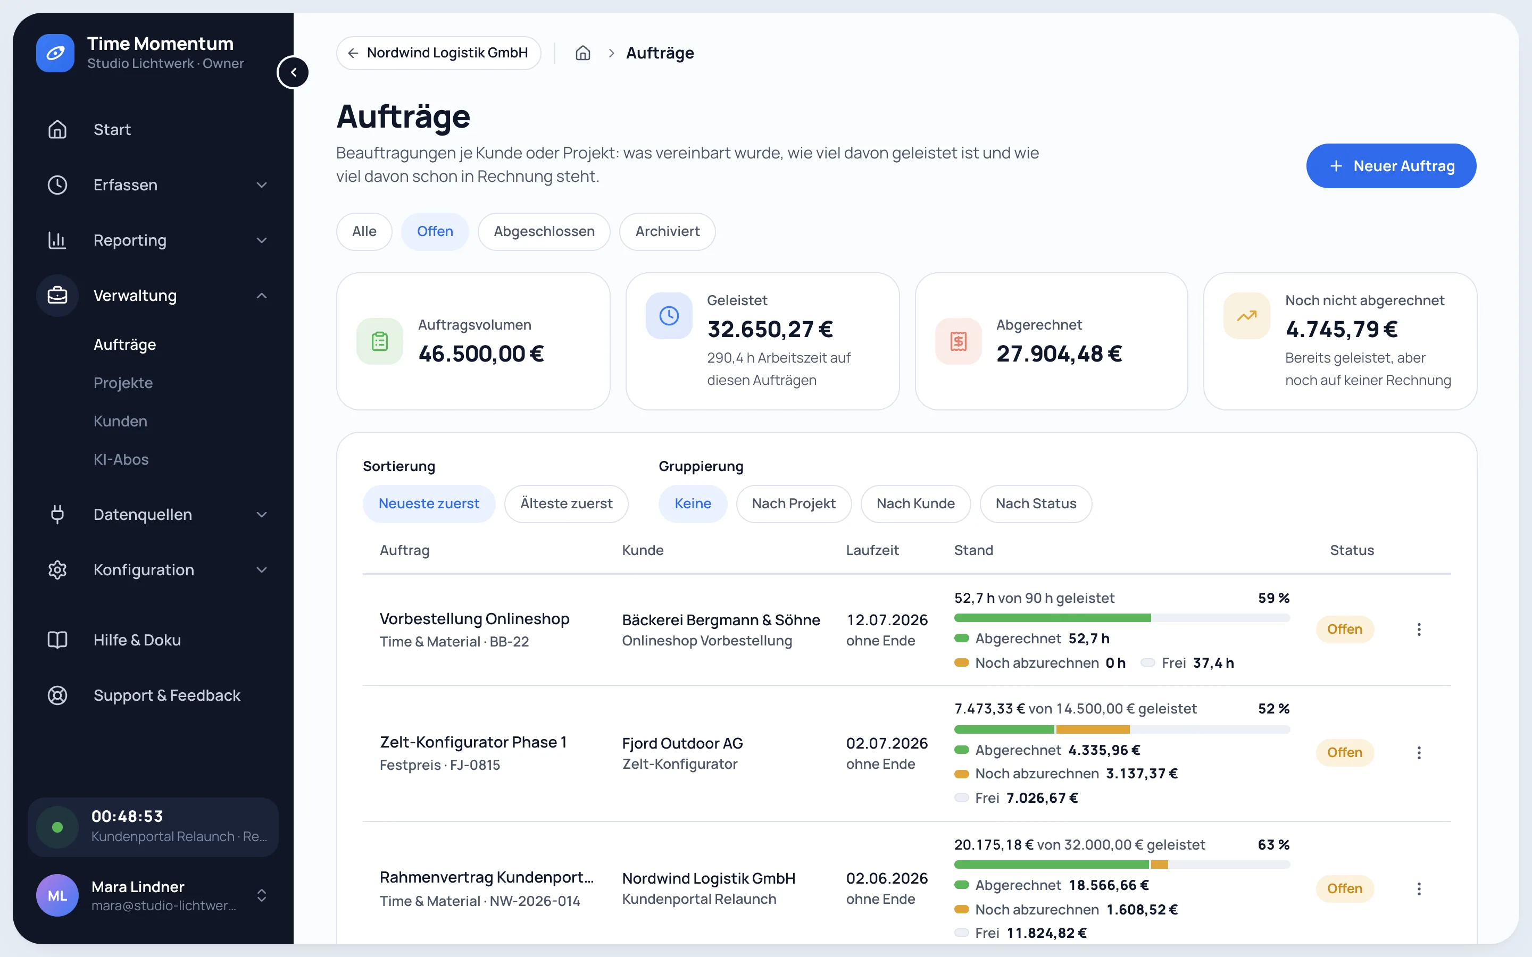Click the Offen status badge for Vorbestellung Onlineshop

coord(1345,629)
